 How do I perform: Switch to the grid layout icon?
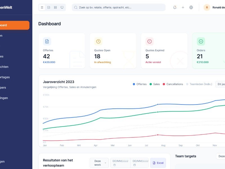pos(55,7)
